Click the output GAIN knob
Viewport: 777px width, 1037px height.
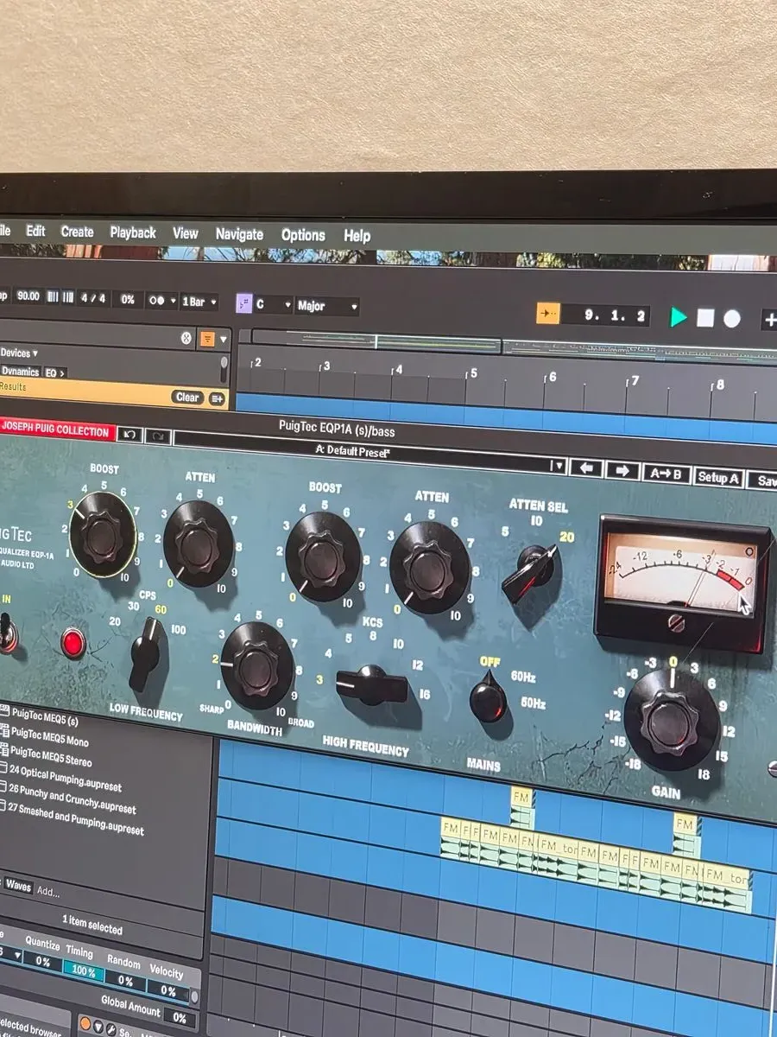tap(671, 719)
